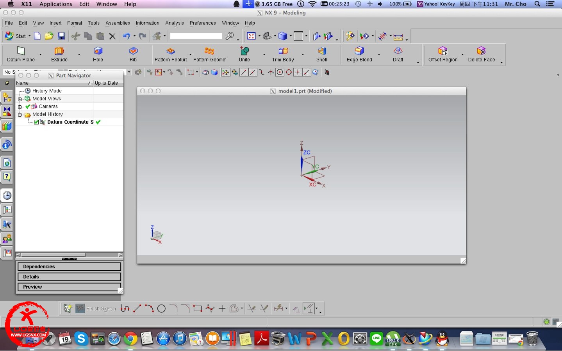Screen dimensions: 562x351
Task: Toggle the Cameras check mark in navigator
Action: pyautogui.click(x=28, y=106)
